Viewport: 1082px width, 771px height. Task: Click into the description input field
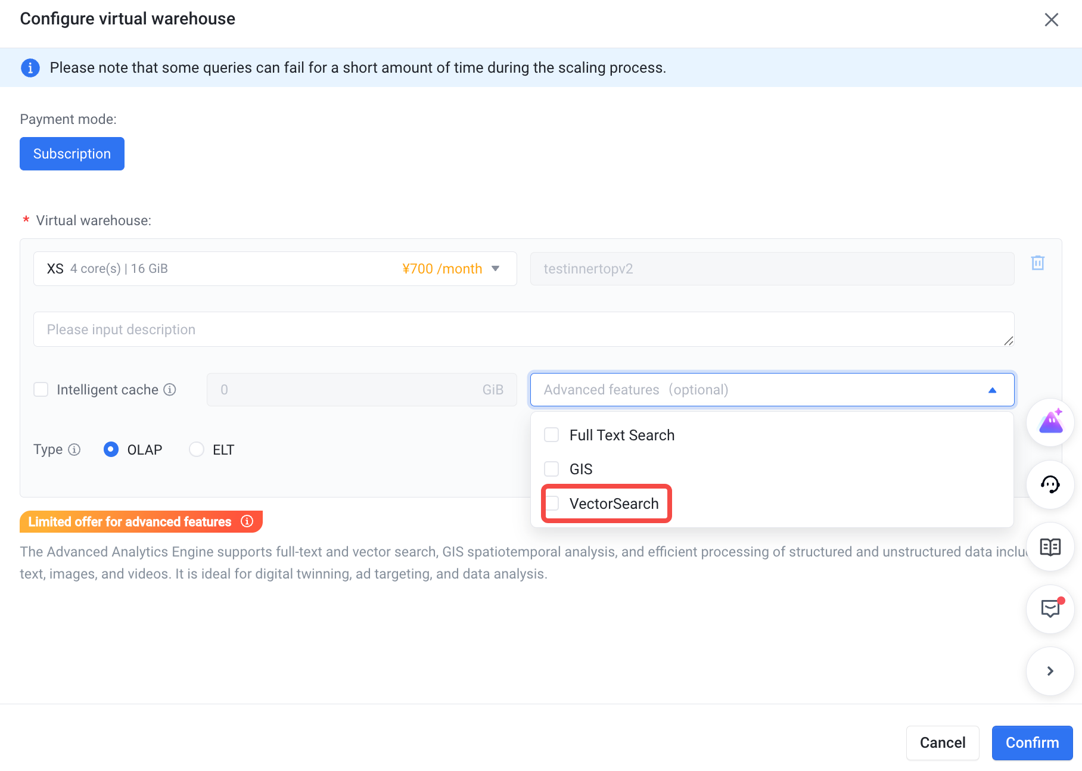[524, 329]
